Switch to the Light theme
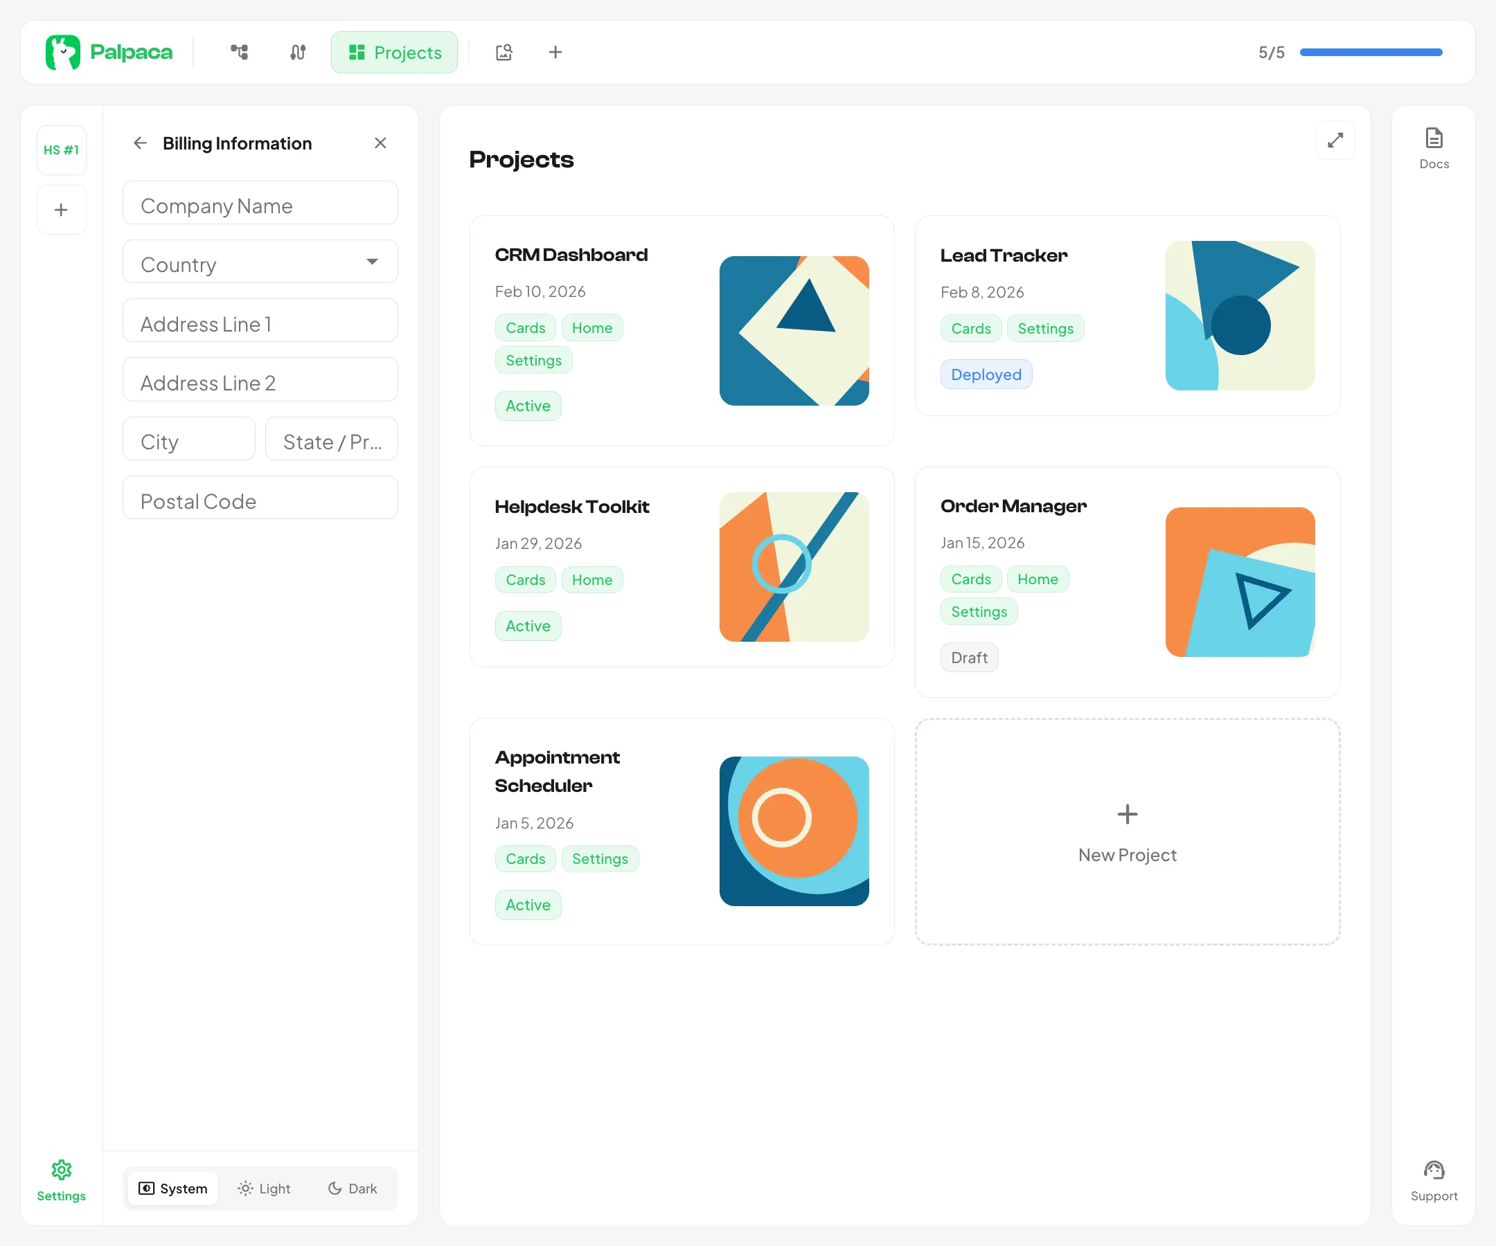This screenshot has height=1246, width=1496. click(x=265, y=1188)
